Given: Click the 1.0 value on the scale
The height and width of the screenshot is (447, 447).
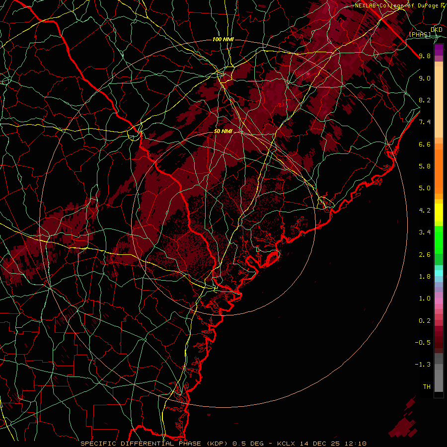Looking at the screenshot, I should click(x=425, y=298).
